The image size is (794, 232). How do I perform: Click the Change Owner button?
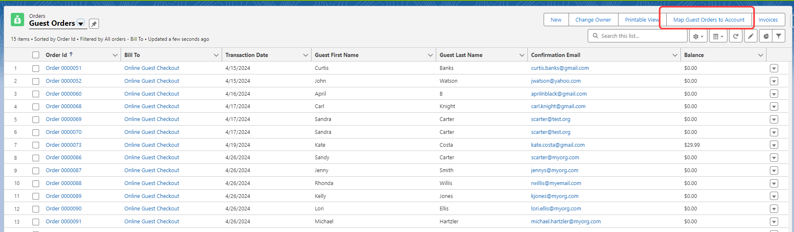[593, 20]
